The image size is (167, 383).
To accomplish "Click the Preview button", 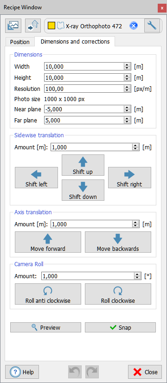I will pos(45,327).
